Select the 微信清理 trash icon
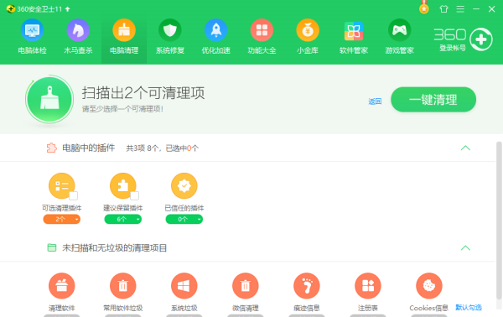This screenshot has width=503, height=317. click(x=246, y=286)
